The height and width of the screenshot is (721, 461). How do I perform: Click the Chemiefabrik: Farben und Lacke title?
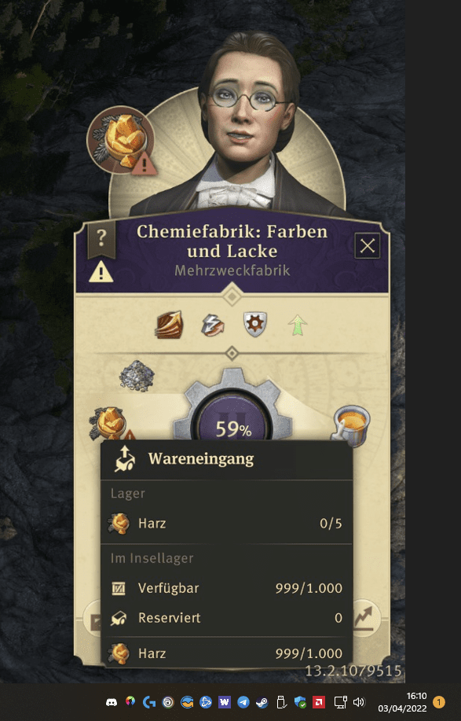point(232,241)
